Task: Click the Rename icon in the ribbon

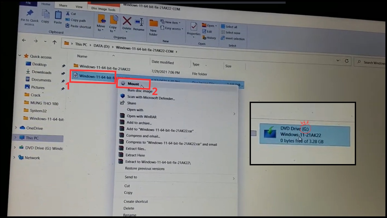Action: tap(139, 22)
